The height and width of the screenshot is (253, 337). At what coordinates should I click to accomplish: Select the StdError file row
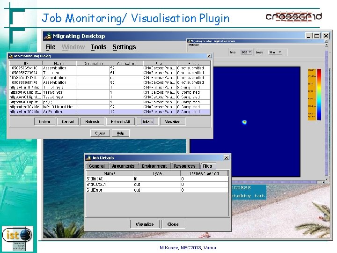(x=157, y=190)
